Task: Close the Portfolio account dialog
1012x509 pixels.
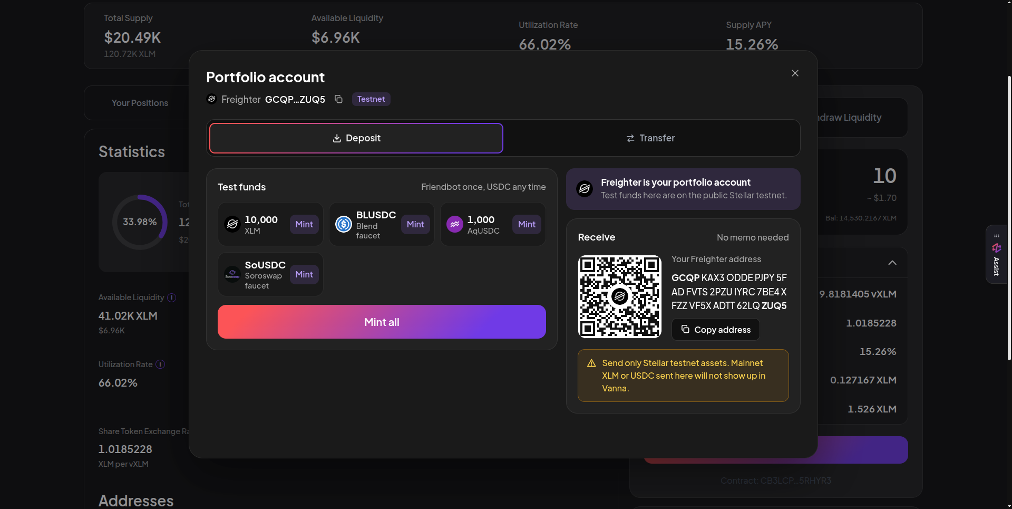Action: 795,73
